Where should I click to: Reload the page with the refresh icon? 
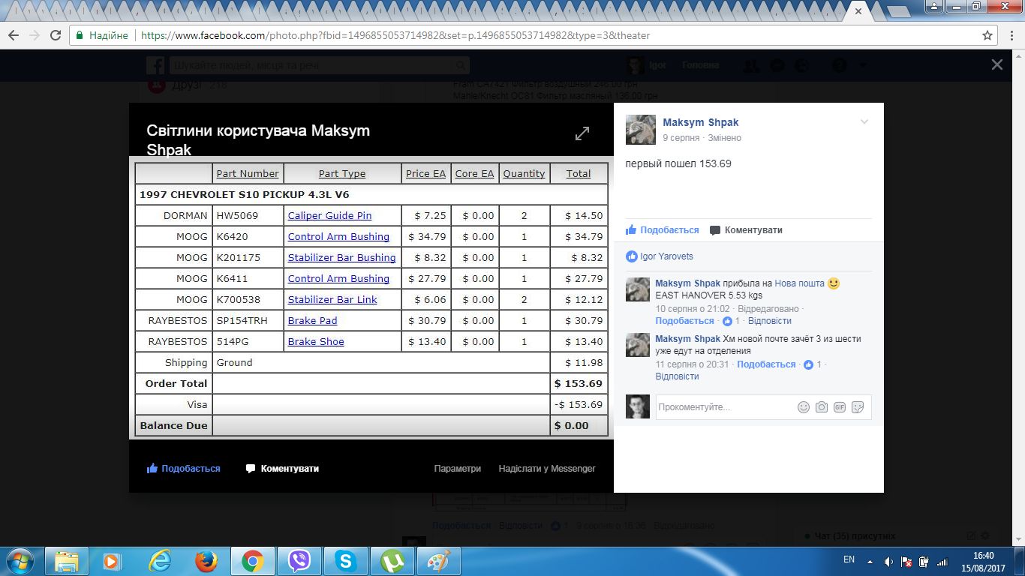56,35
